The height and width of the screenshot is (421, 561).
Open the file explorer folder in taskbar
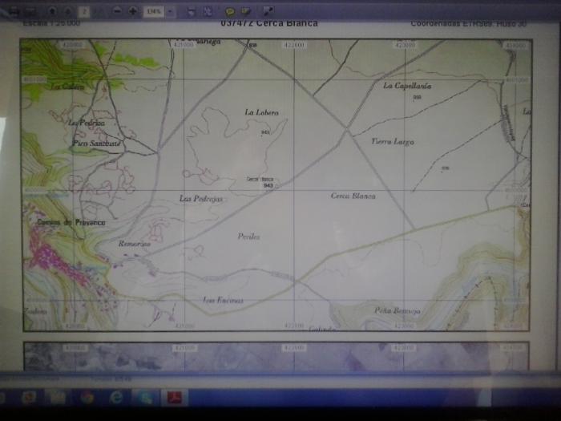pos(58,398)
